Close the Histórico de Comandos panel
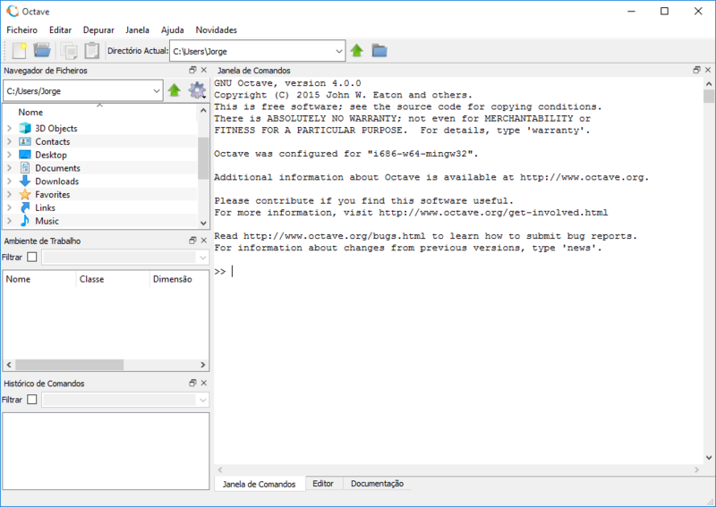 (x=204, y=383)
